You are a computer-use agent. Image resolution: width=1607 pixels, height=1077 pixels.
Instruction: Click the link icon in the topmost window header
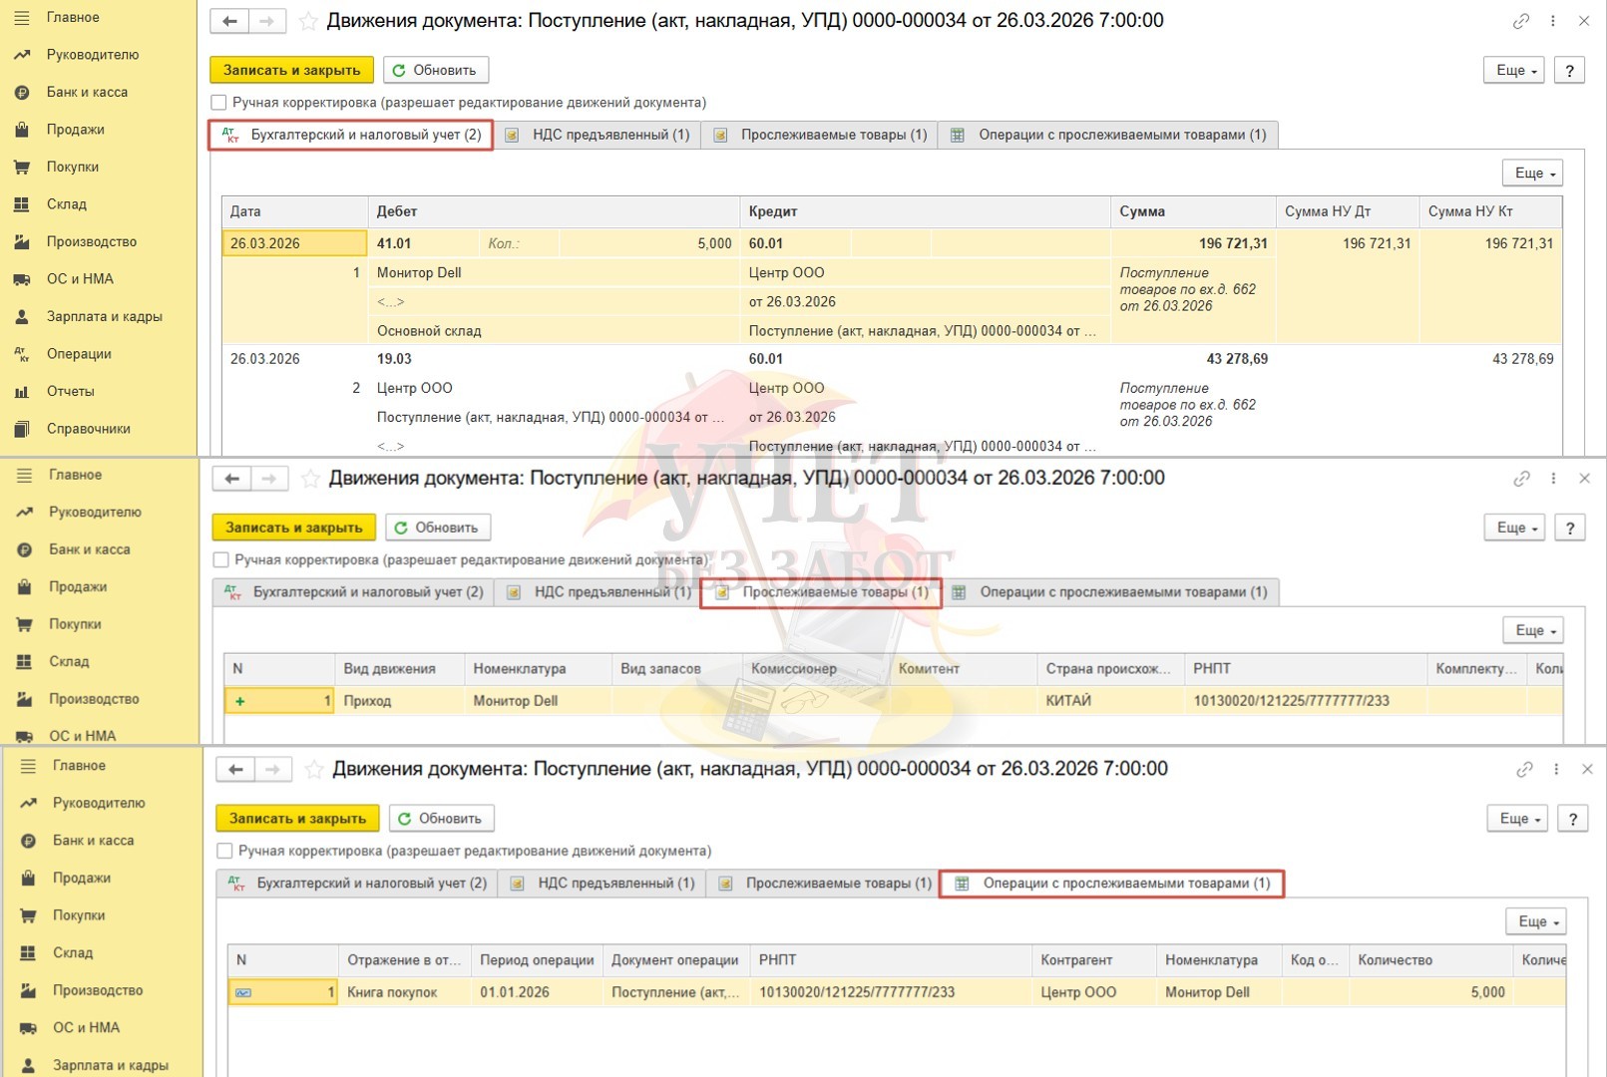[x=1520, y=21]
